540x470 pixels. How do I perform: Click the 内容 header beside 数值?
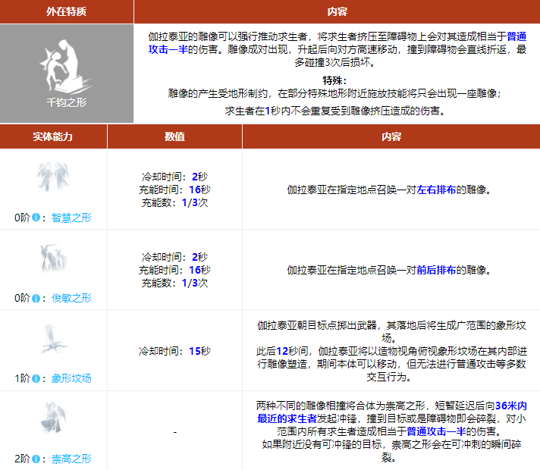(391, 136)
